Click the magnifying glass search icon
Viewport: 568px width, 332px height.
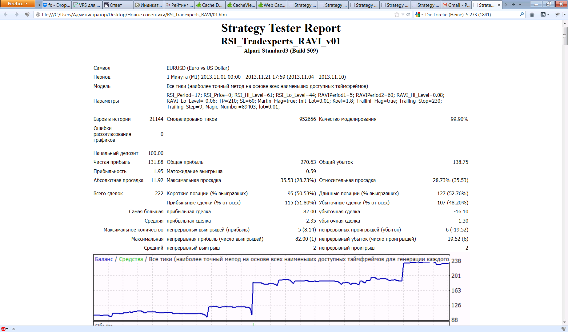pyautogui.click(x=522, y=14)
